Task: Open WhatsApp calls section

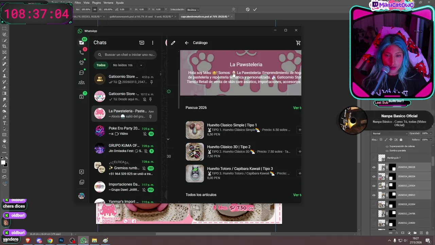Action: 82,52
